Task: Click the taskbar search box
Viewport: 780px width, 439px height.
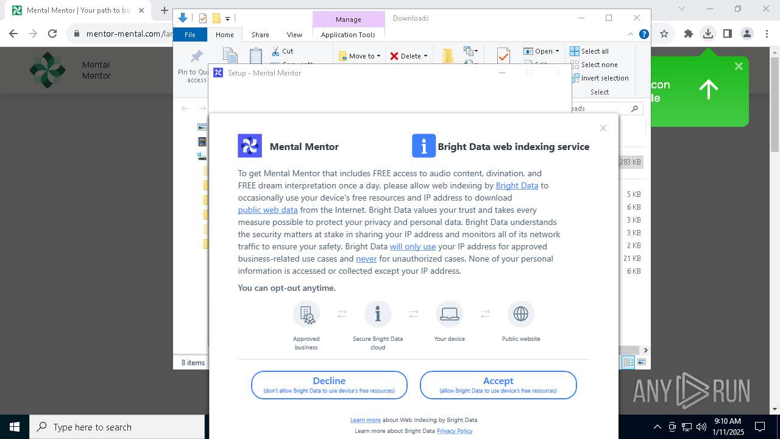Action: pyautogui.click(x=117, y=427)
